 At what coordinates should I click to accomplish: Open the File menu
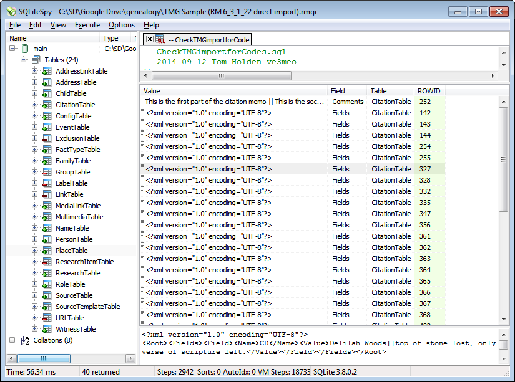15,25
